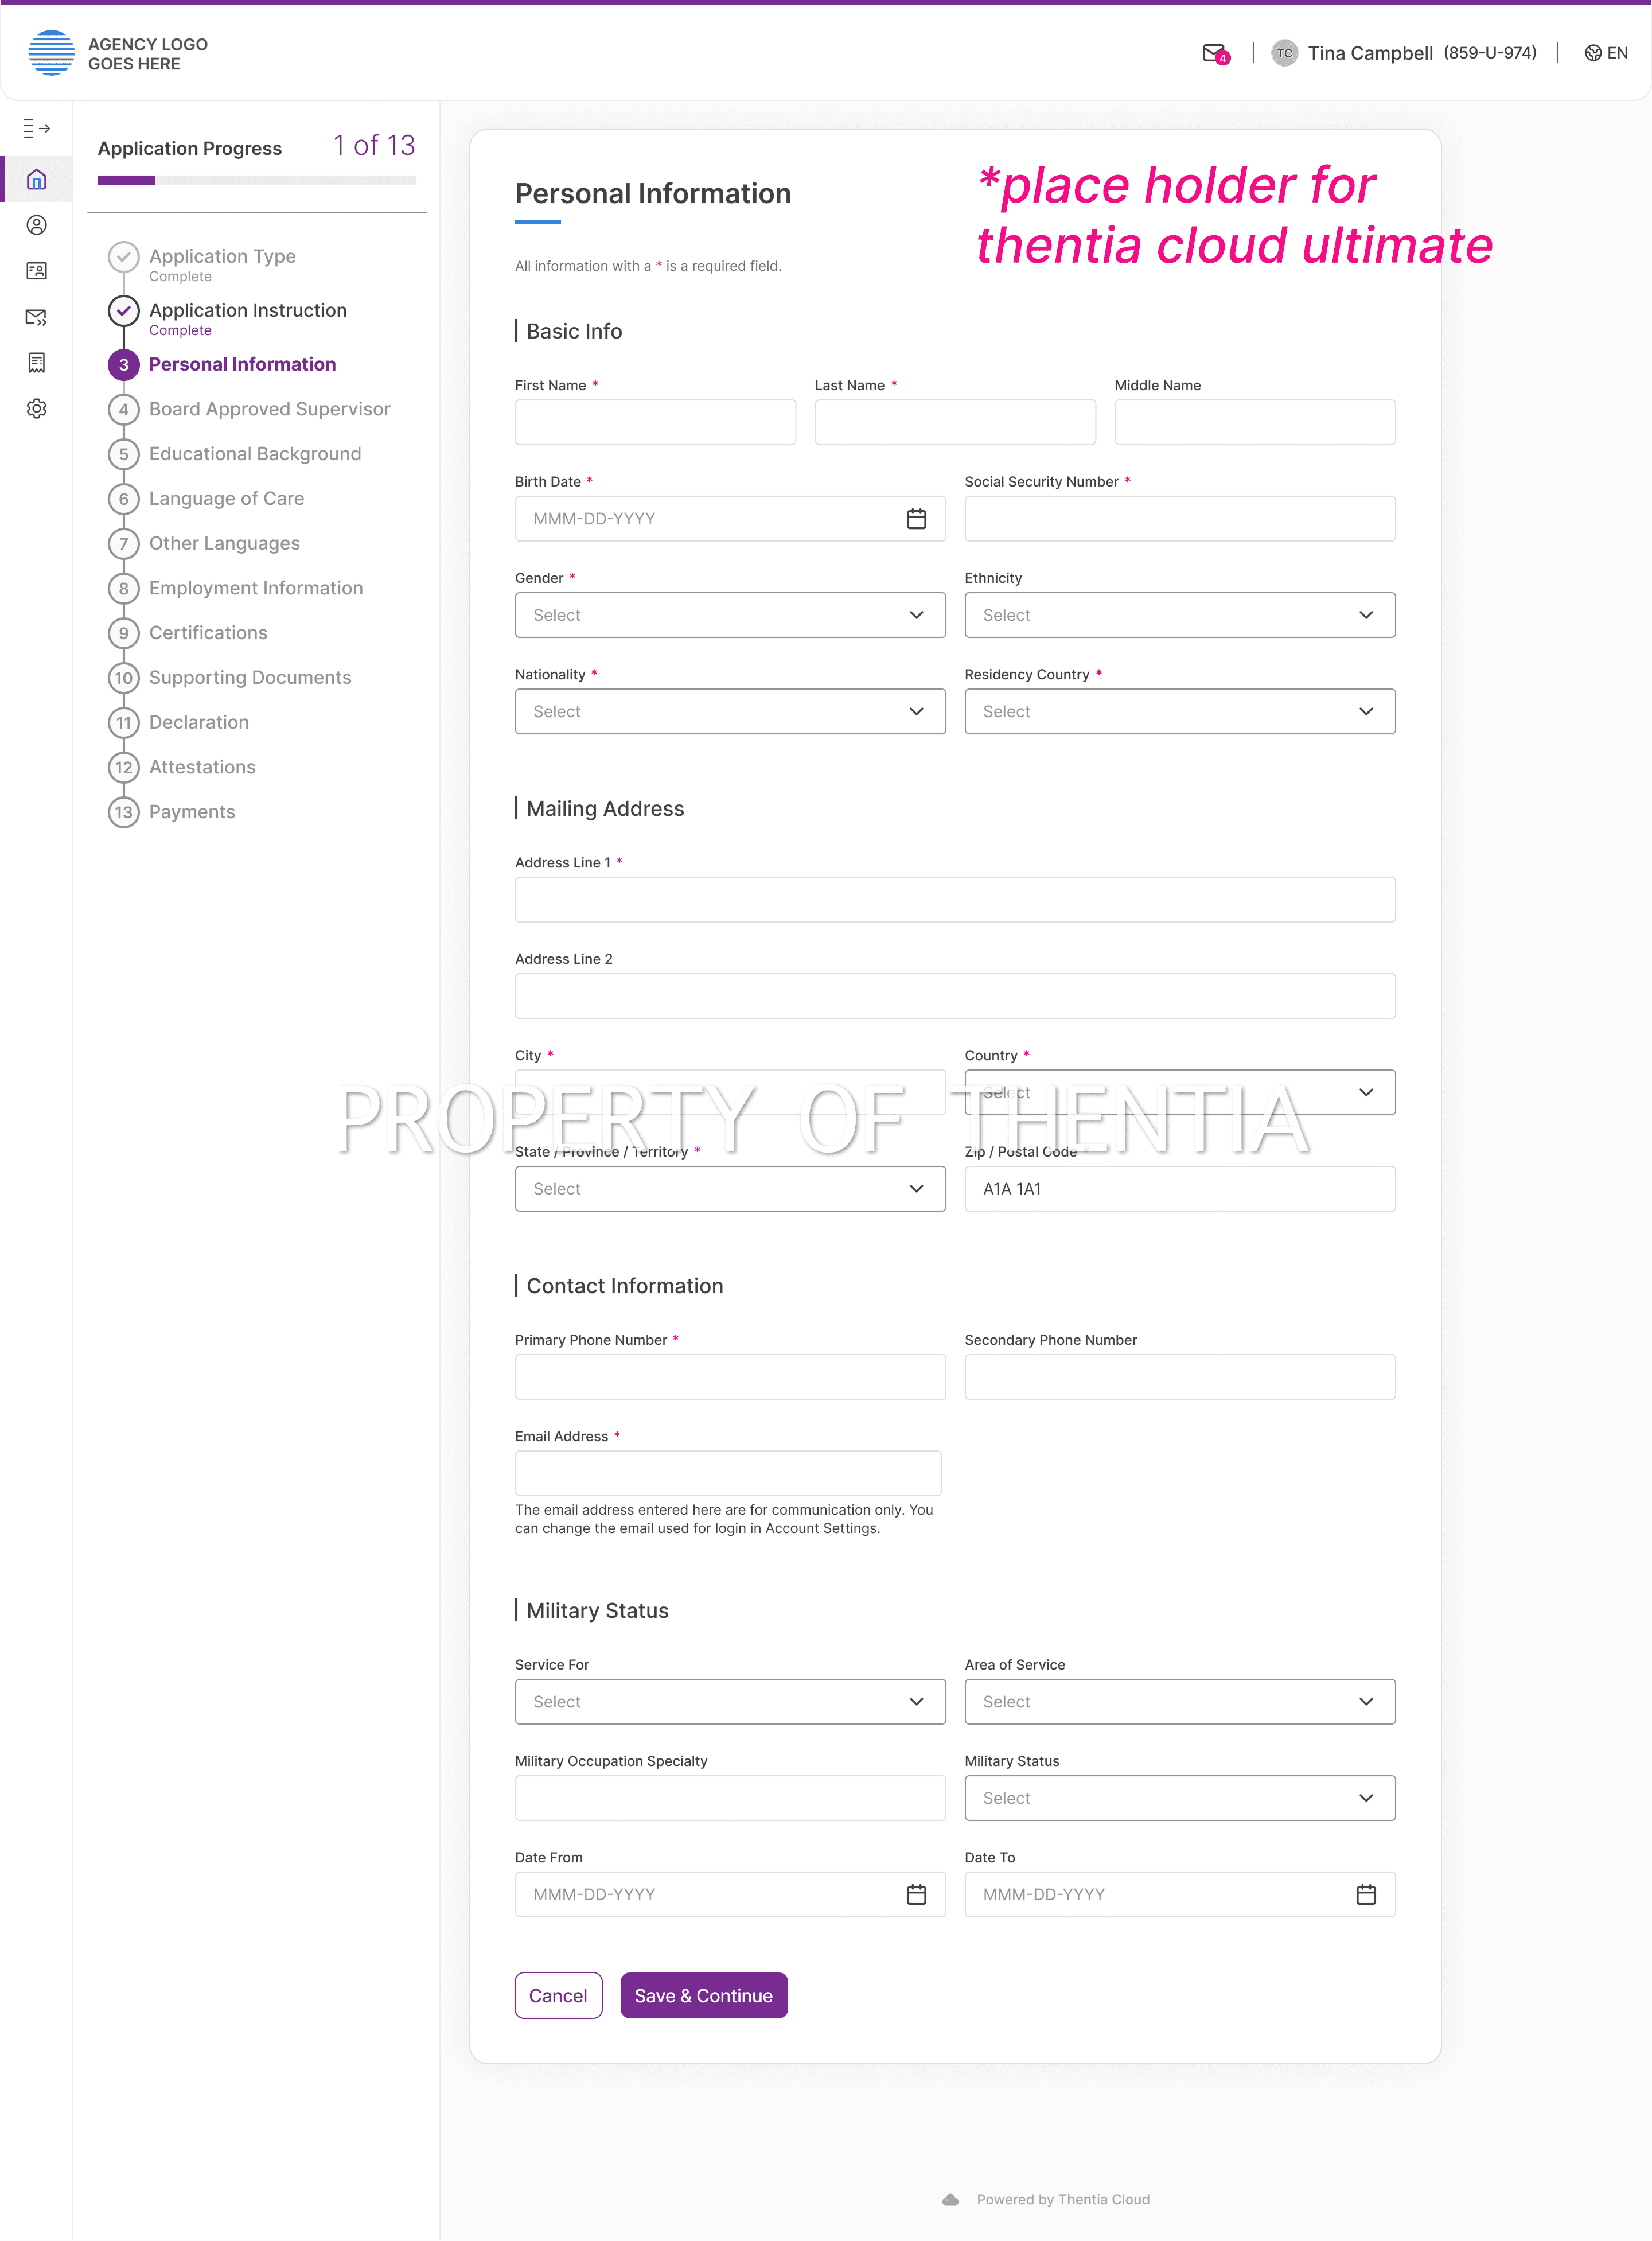
Task: Click the Application Progress bar
Action: pyautogui.click(x=257, y=180)
